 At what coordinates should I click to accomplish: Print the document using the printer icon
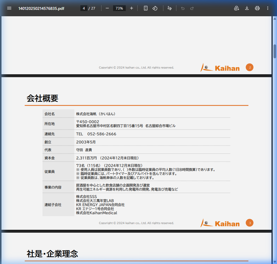pos(257,8)
